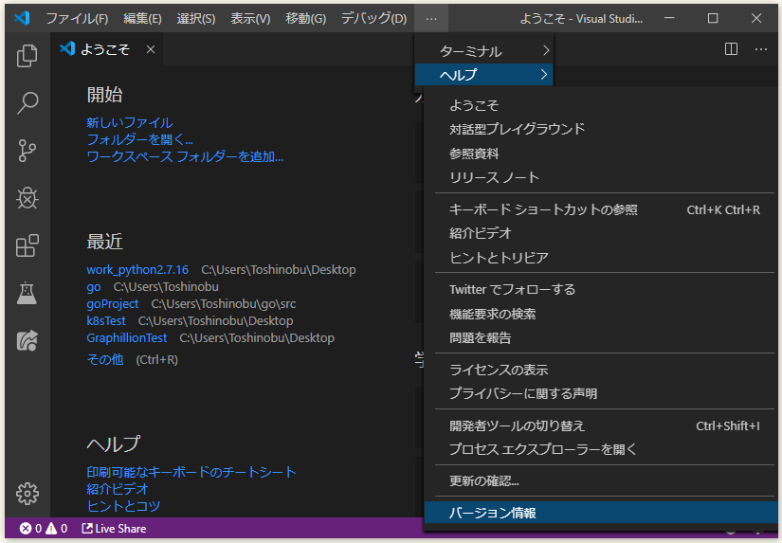Click the VS Code logo in title bar
Image resolution: width=782 pixels, height=543 pixels.
(23, 18)
